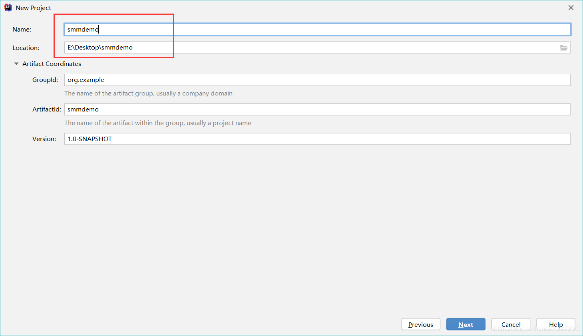
Task: Click the IntelliJ IDEA icon in title bar
Action: tap(8, 8)
